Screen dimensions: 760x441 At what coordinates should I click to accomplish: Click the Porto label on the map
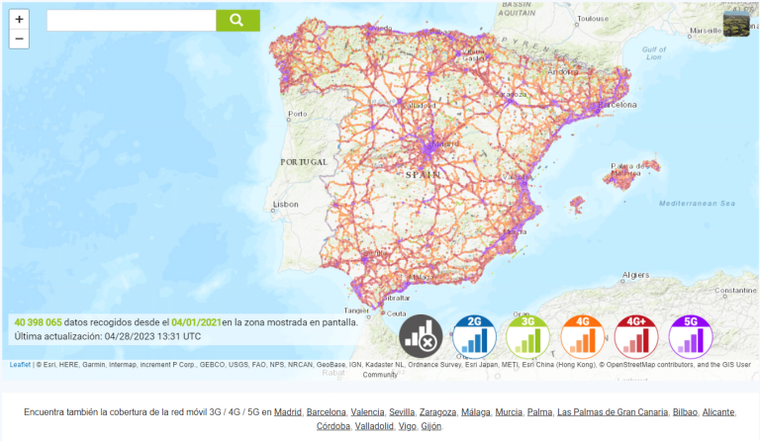coord(298,114)
